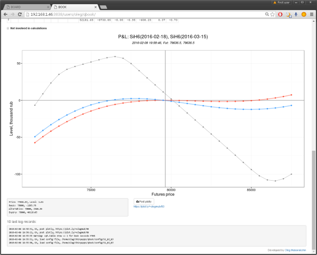Click the zoom magnifier icon in address bar

point(267,14)
